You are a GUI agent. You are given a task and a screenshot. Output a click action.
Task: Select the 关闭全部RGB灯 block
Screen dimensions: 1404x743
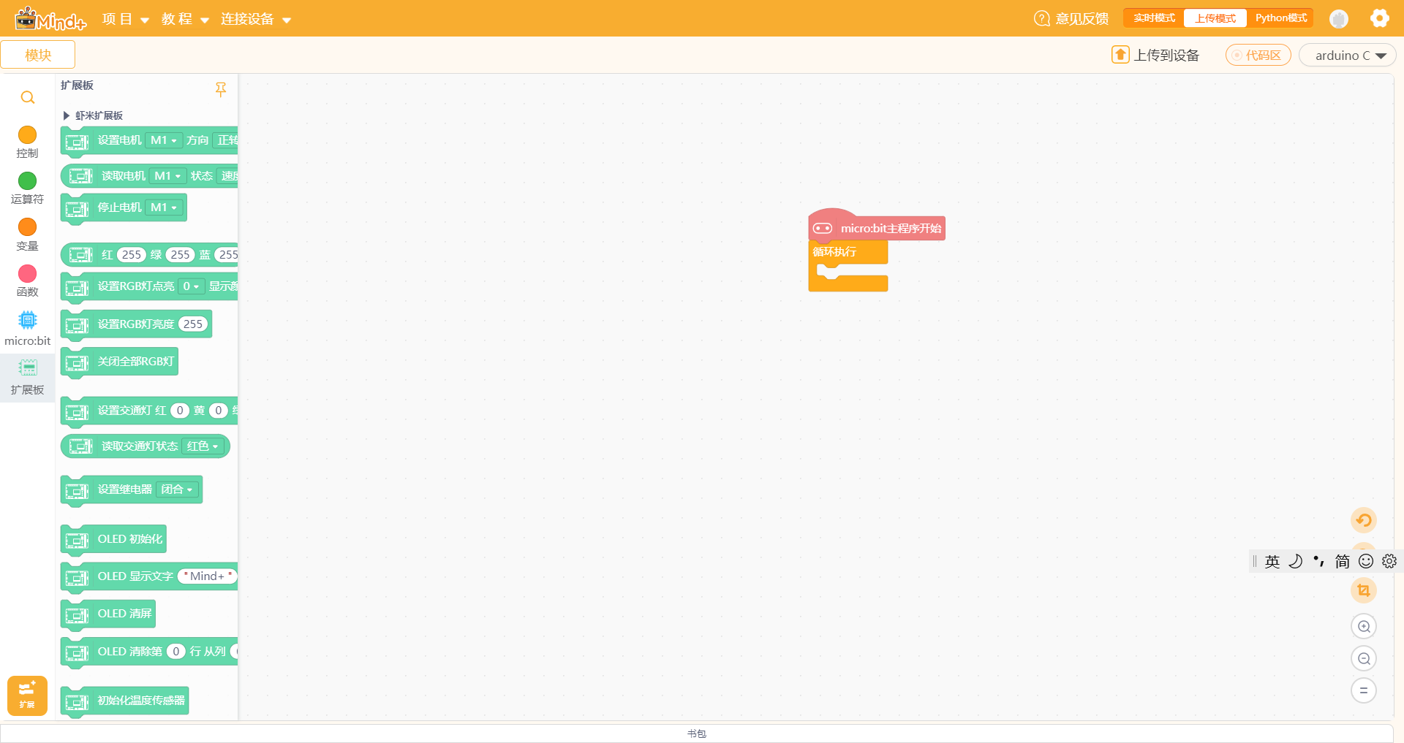tap(119, 362)
